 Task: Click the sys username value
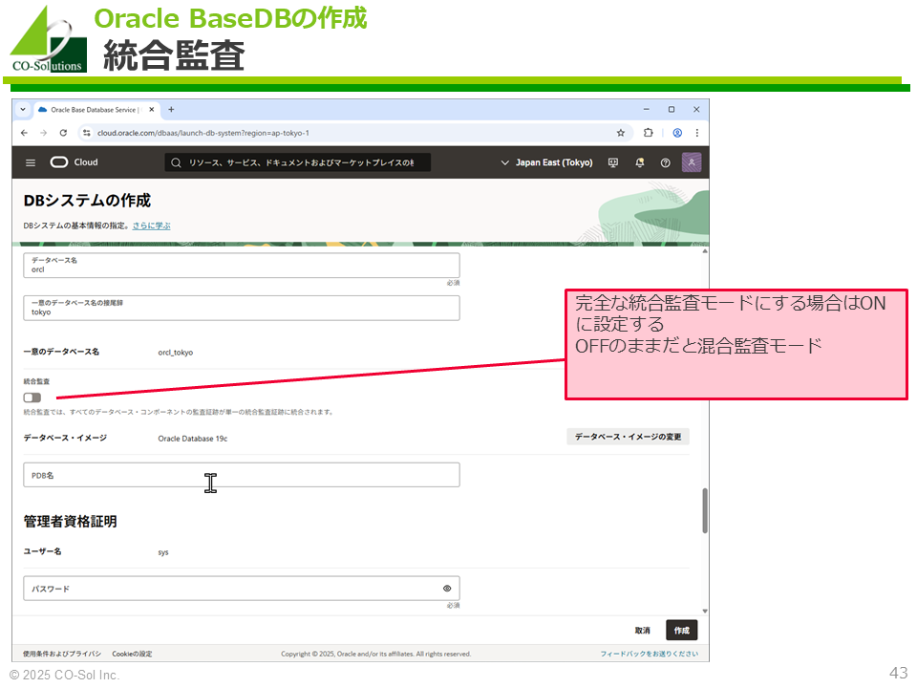click(x=163, y=552)
